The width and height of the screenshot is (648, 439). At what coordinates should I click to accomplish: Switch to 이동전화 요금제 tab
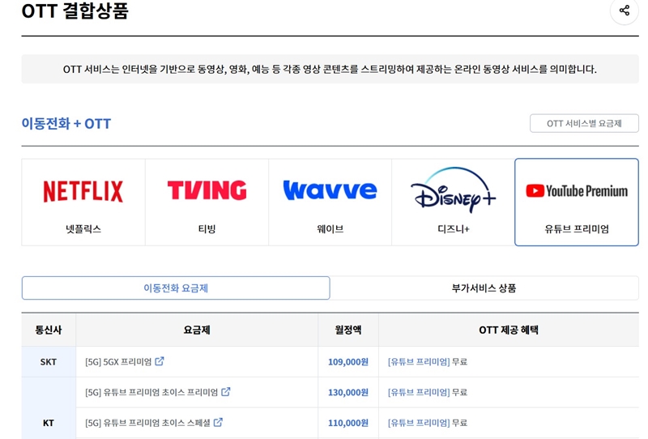click(176, 288)
